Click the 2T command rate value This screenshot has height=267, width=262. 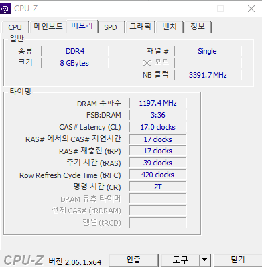tap(158, 187)
